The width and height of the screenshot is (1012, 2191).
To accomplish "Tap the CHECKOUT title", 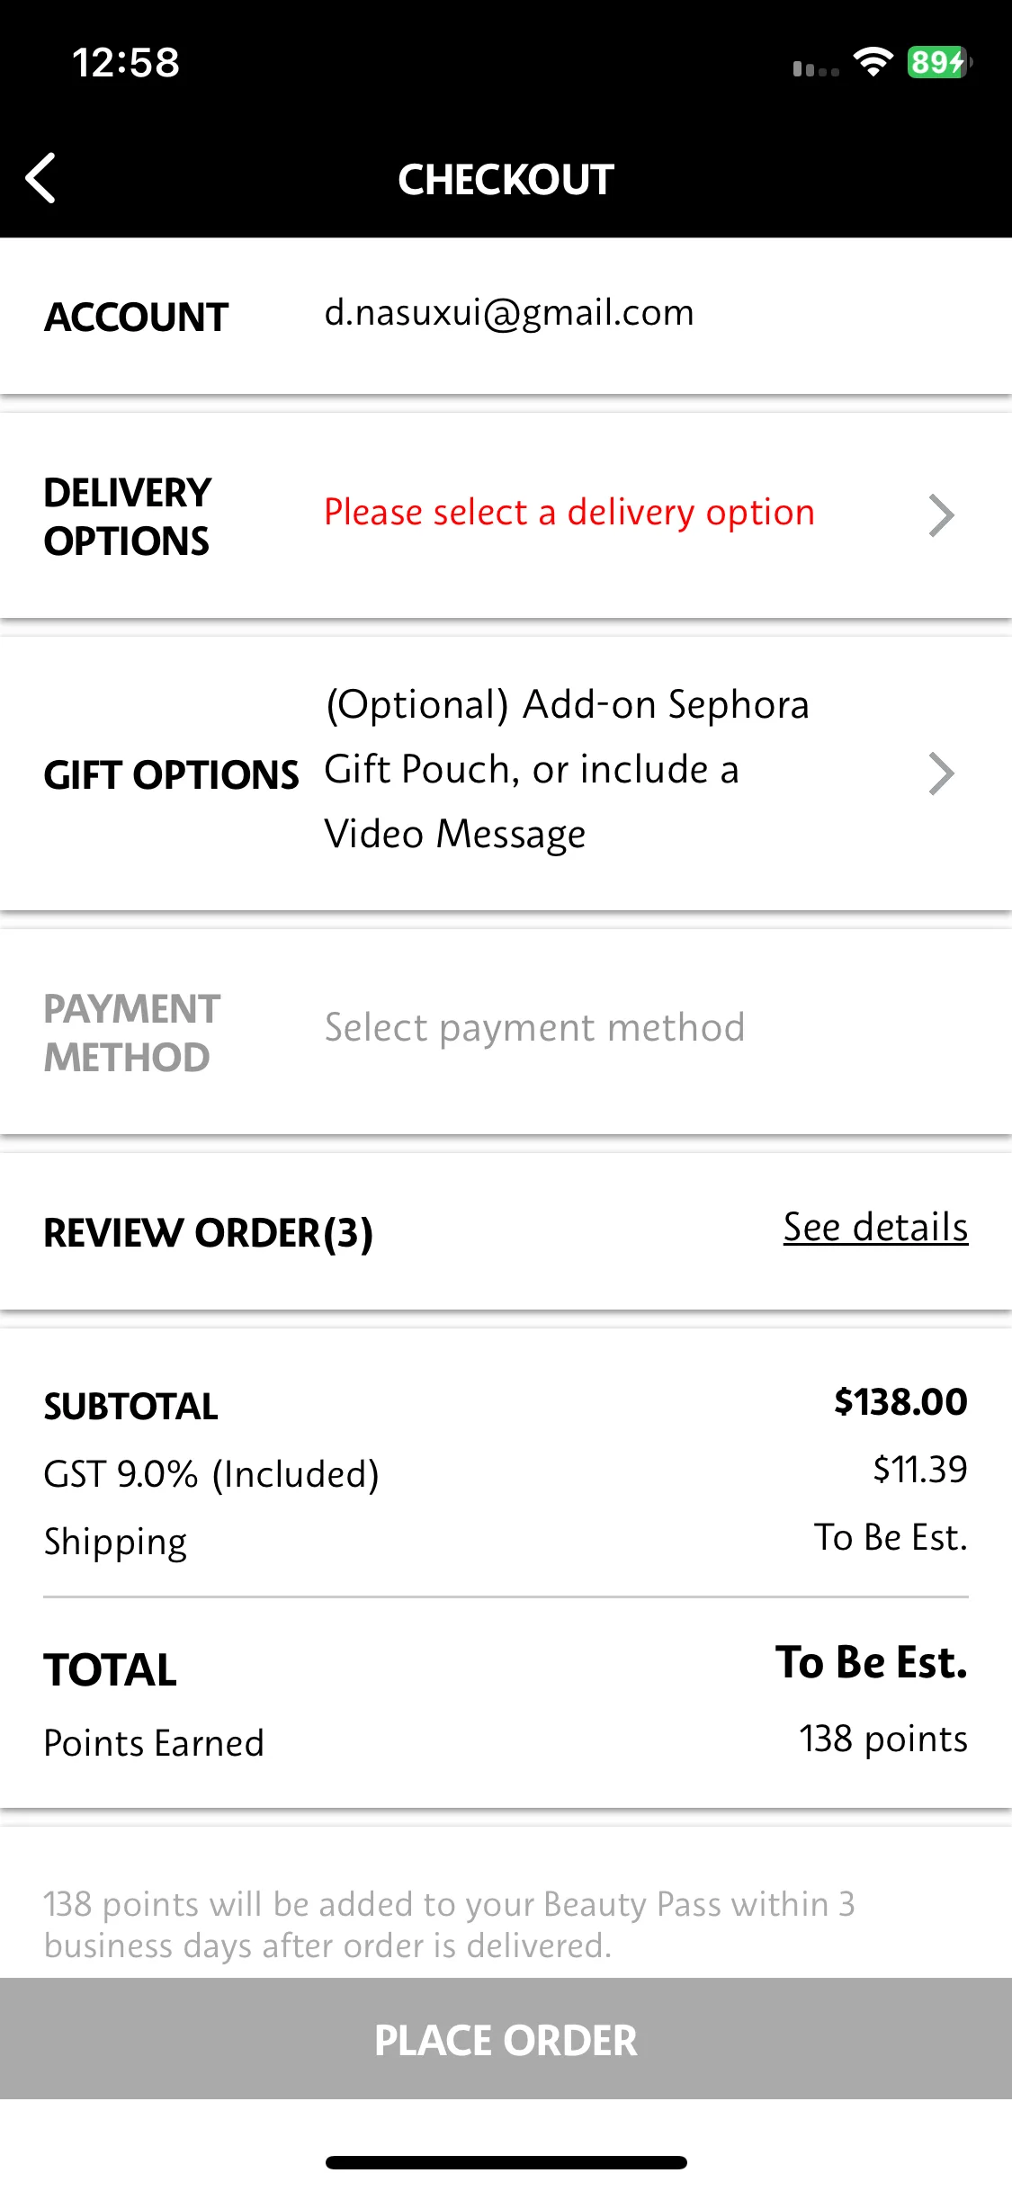I will tap(506, 179).
